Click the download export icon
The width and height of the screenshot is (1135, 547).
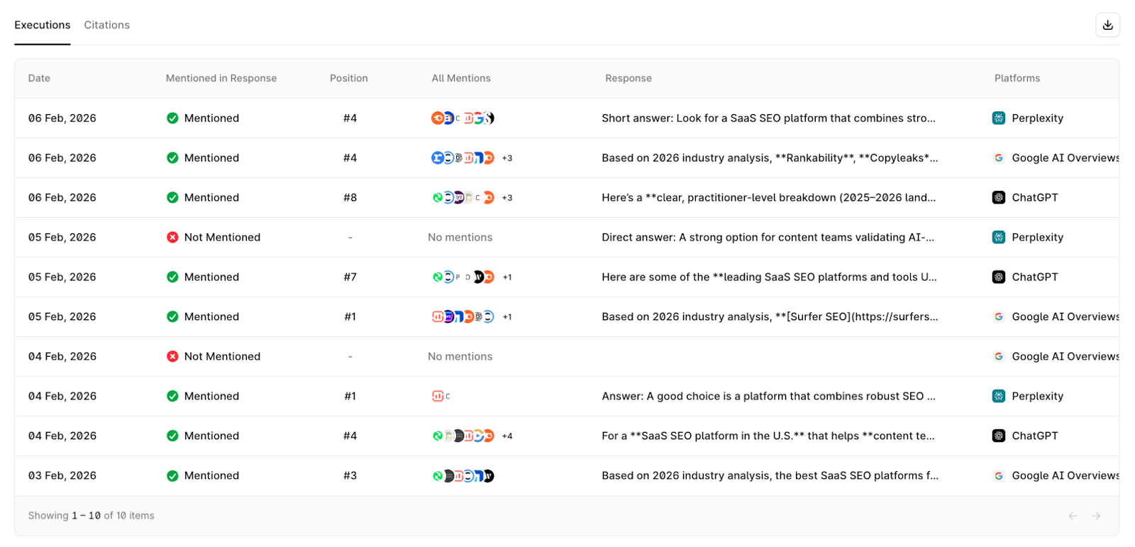click(x=1107, y=25)
